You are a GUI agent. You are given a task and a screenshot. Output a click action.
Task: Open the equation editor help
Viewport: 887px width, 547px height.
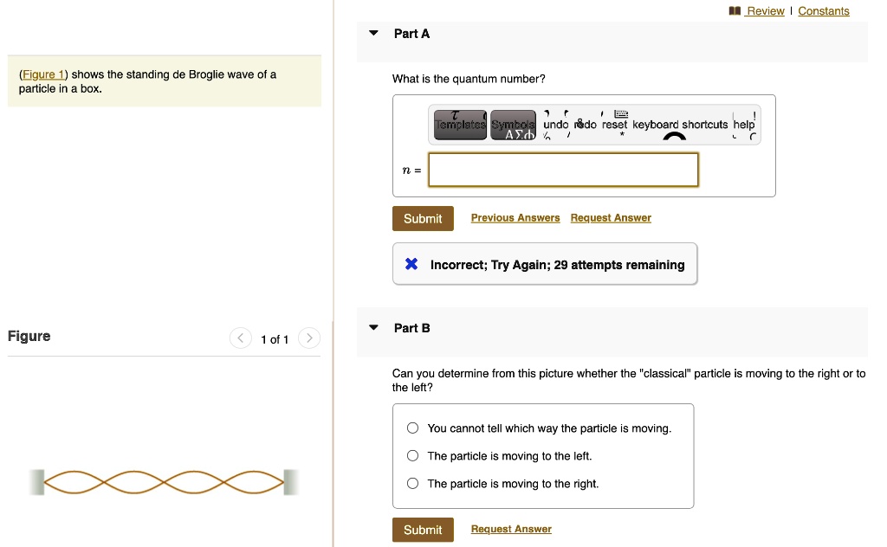tap(743, 125)
